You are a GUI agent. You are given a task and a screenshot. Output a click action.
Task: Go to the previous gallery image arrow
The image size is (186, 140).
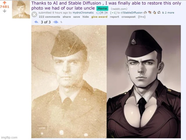point(36,22)
